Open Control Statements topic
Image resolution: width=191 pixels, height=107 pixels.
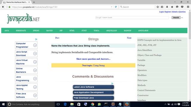coord(147,90)
